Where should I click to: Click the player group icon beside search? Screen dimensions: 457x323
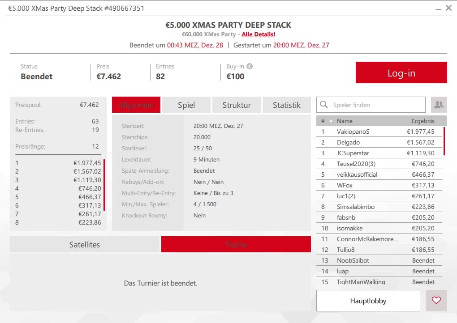point(439,105)
